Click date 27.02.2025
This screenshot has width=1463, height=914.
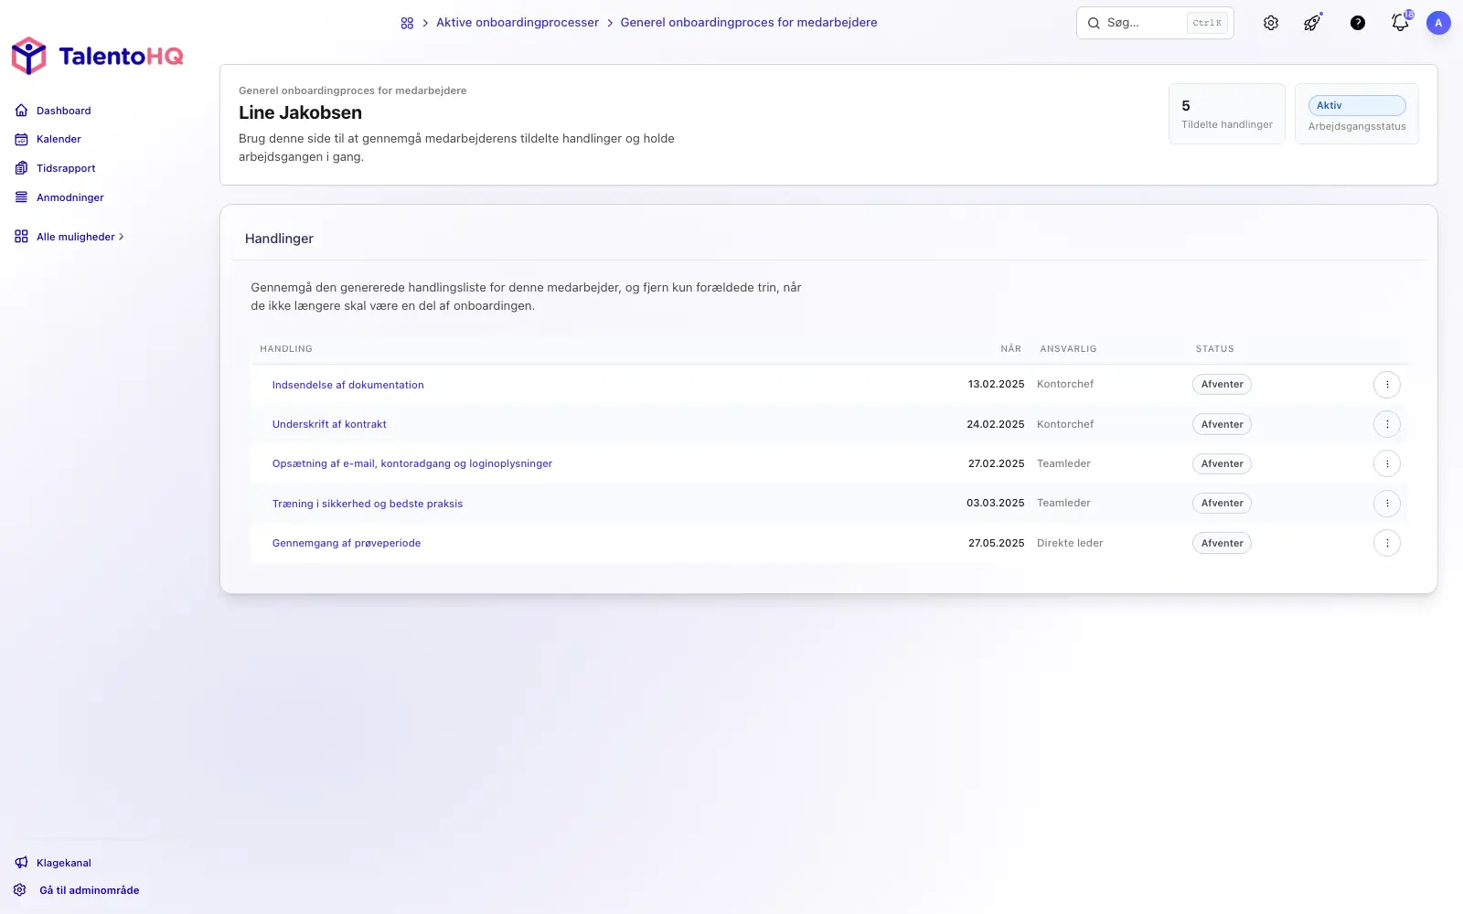[996, 463]
